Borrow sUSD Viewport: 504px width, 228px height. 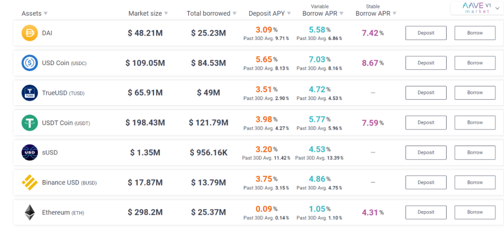click(475, 152)
